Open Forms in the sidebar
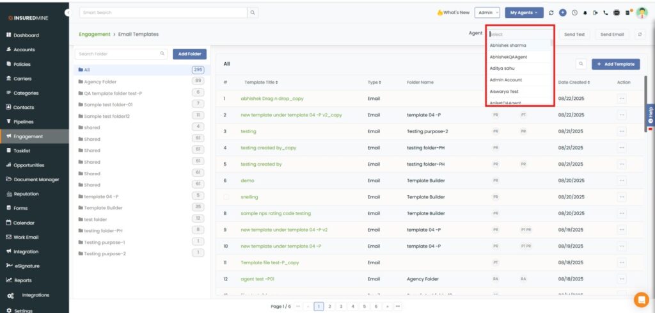The image size is (655, 313). click(x=17, y=208)
